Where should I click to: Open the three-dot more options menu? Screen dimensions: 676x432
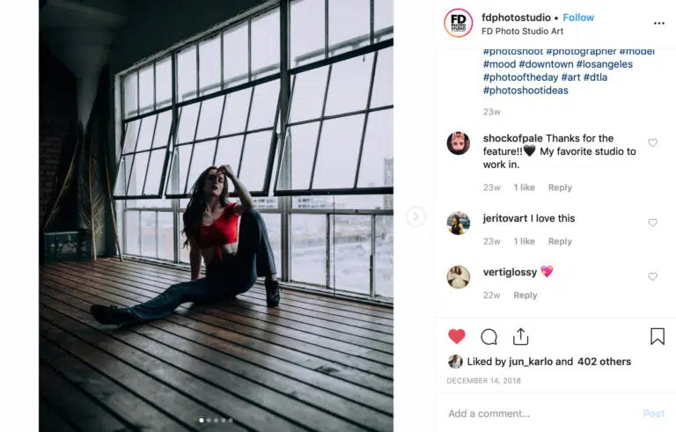[x=658, y=23]
